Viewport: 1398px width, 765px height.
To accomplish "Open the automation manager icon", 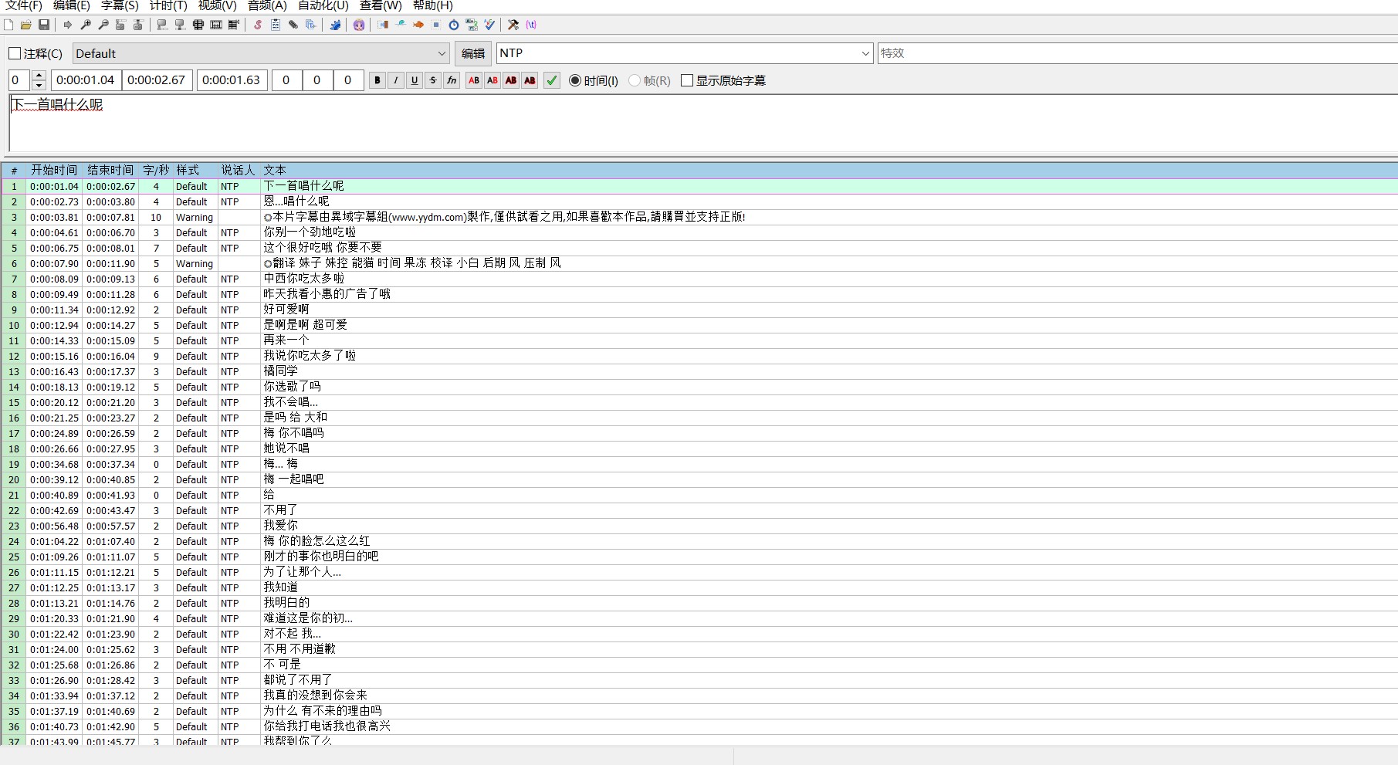I will pyautogui.click(x=335, y=25).
